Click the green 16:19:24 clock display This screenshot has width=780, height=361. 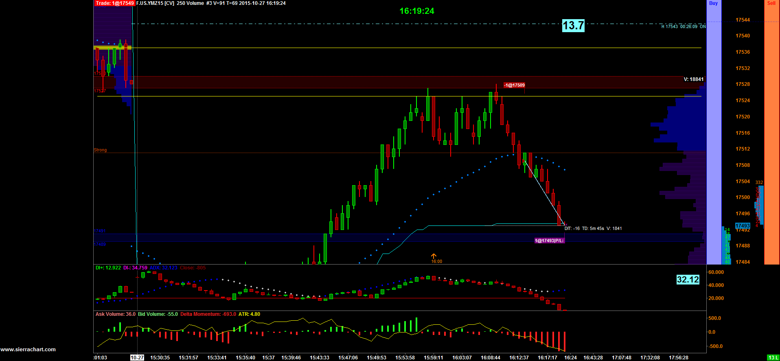coord(417,11)
